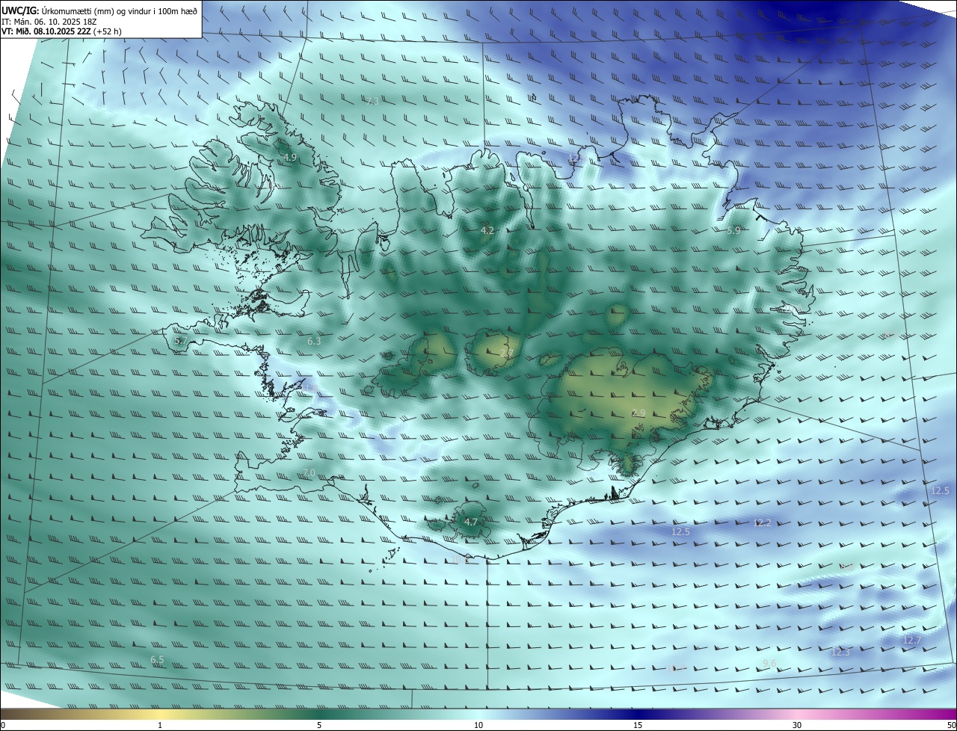Click the 9.6 value label

pyautogui.click(x=769, y=664)
